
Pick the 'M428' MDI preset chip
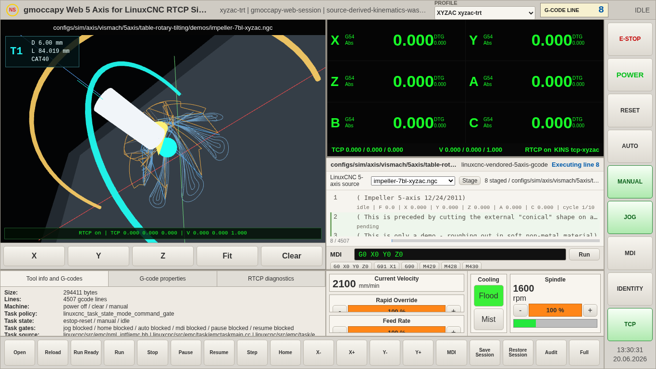click(450, 266)
